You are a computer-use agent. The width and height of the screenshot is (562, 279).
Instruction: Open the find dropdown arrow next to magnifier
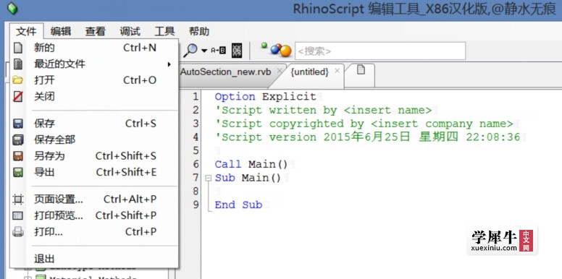coord(204,51)
